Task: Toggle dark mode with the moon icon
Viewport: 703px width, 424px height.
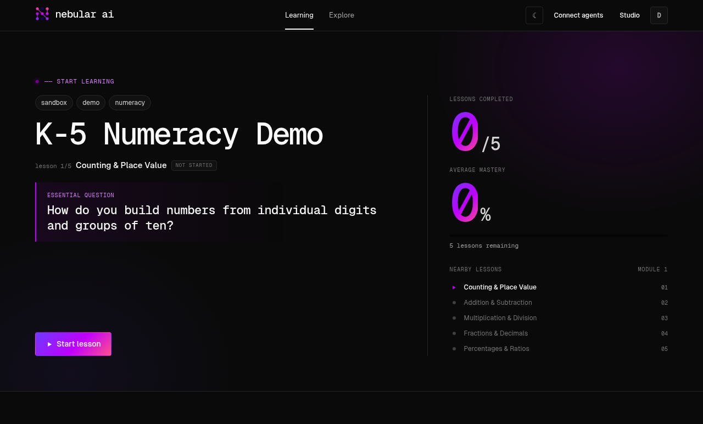Action: tap(534, 15)
